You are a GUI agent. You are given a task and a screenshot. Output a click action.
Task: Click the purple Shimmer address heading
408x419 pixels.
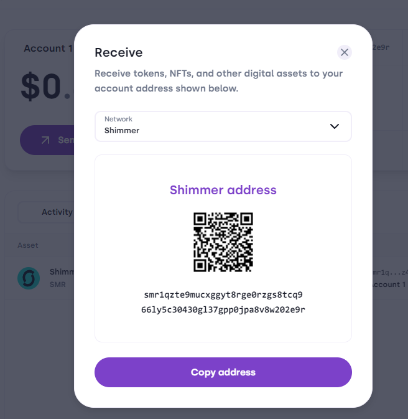(x=223, y=190)
